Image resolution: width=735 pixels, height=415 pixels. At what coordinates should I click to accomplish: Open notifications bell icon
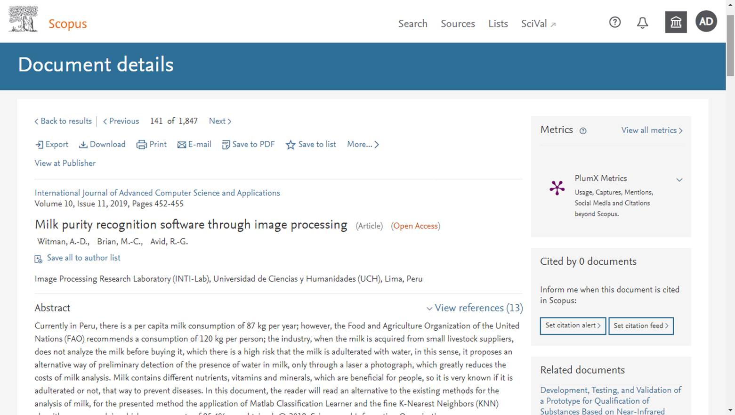tap(642, 23)
